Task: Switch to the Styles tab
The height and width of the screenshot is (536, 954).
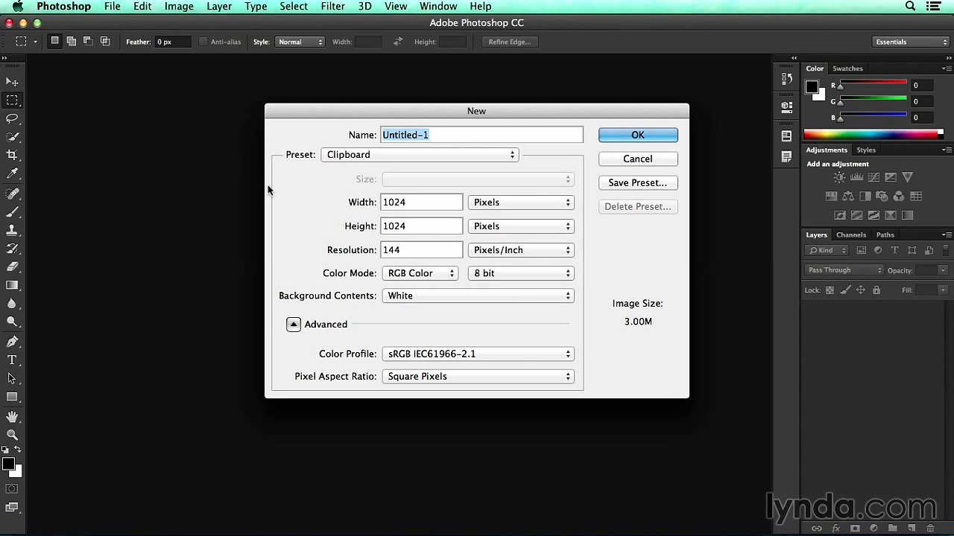Action: click(x=866, y=150)
